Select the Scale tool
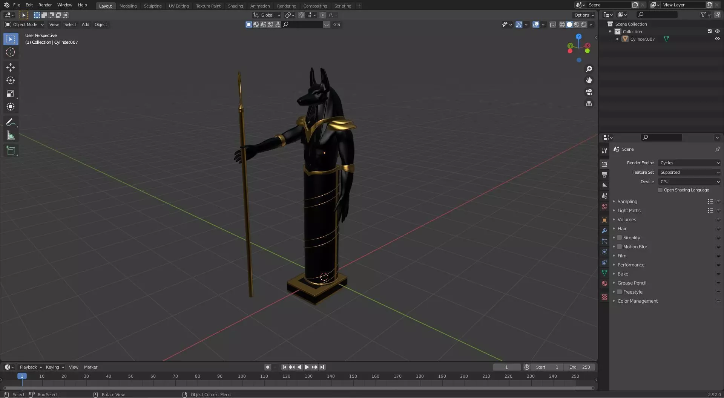Viewport: 724px width, 398px height. coord(11,94)
